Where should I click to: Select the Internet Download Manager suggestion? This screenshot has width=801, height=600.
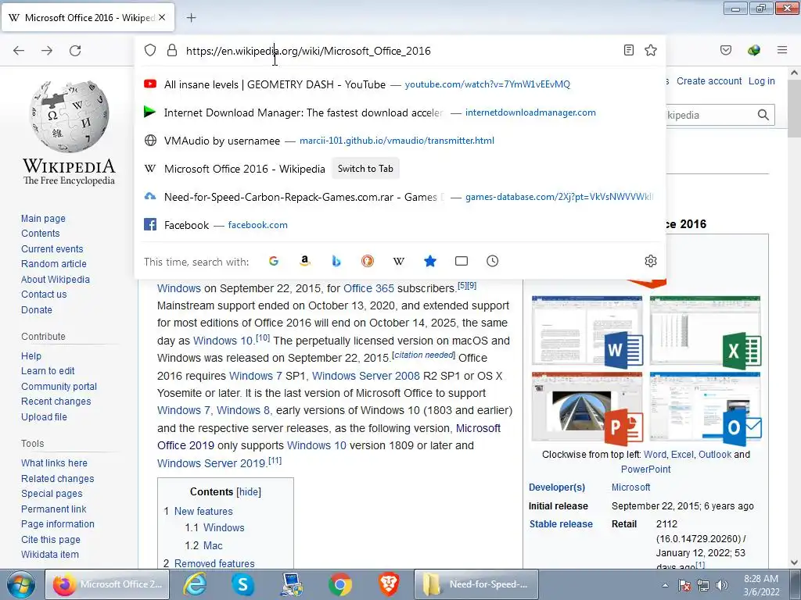pyautogui.click(x=400, y=112)
